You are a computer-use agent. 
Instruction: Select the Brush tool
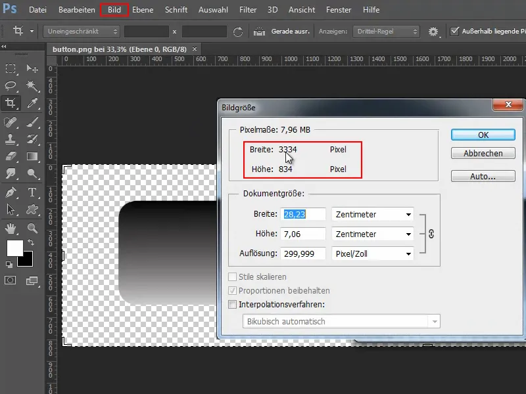pyautogui.click(x=32, y=122)
